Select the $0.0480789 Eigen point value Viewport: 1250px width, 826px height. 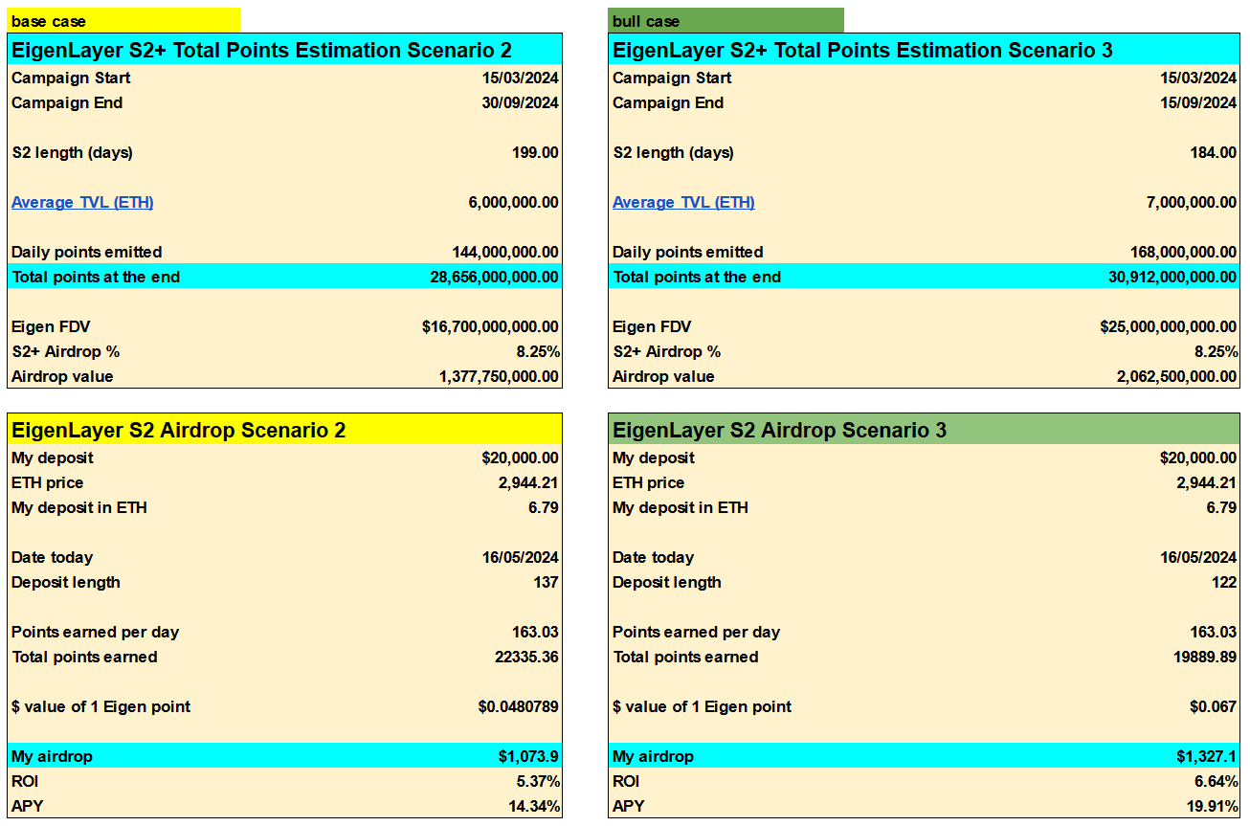click(x=519, y=706)
